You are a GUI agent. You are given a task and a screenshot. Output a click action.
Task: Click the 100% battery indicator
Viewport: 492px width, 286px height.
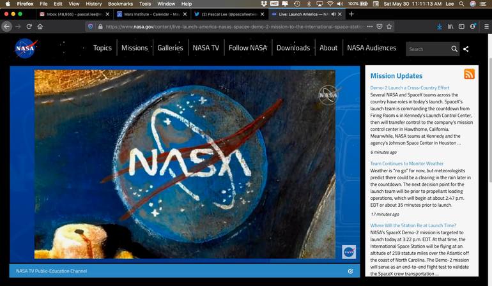[x=358, y=4]
